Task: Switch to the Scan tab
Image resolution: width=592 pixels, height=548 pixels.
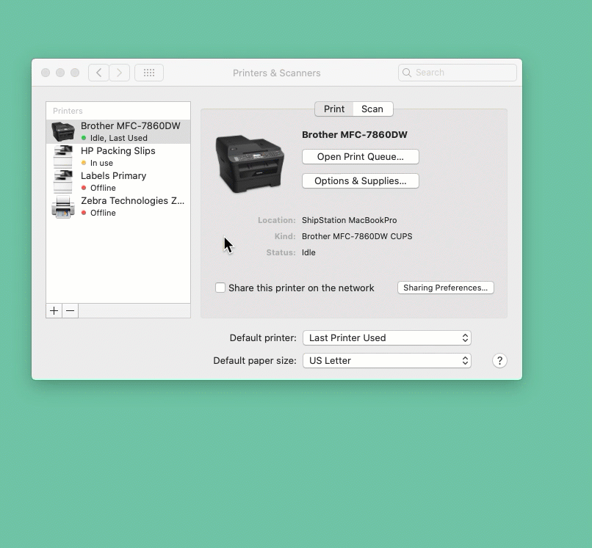Action: tap(372, 109)
